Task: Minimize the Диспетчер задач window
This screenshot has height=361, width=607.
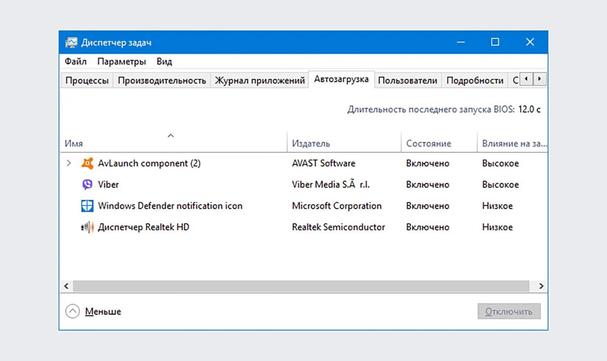Action: coord(461,42)
